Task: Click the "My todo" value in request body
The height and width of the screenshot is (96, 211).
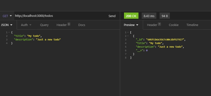Action: tap(34, 36)
